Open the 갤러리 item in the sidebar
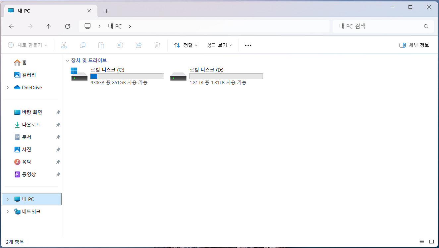 pyautogui.click(x=29, y=75)
